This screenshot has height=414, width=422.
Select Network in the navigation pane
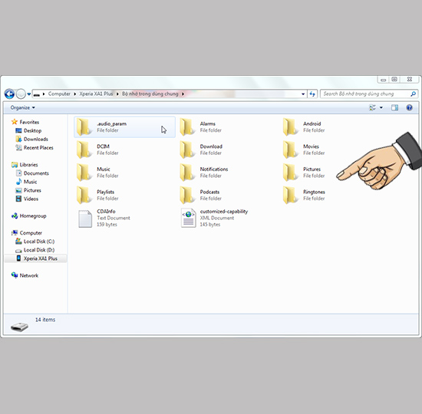pos(29,275)
